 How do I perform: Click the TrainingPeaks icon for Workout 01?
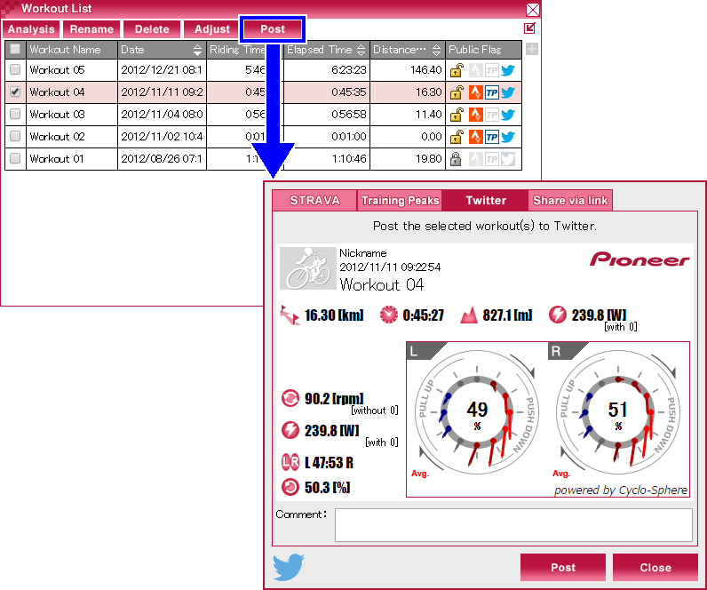tap(492, 159)
